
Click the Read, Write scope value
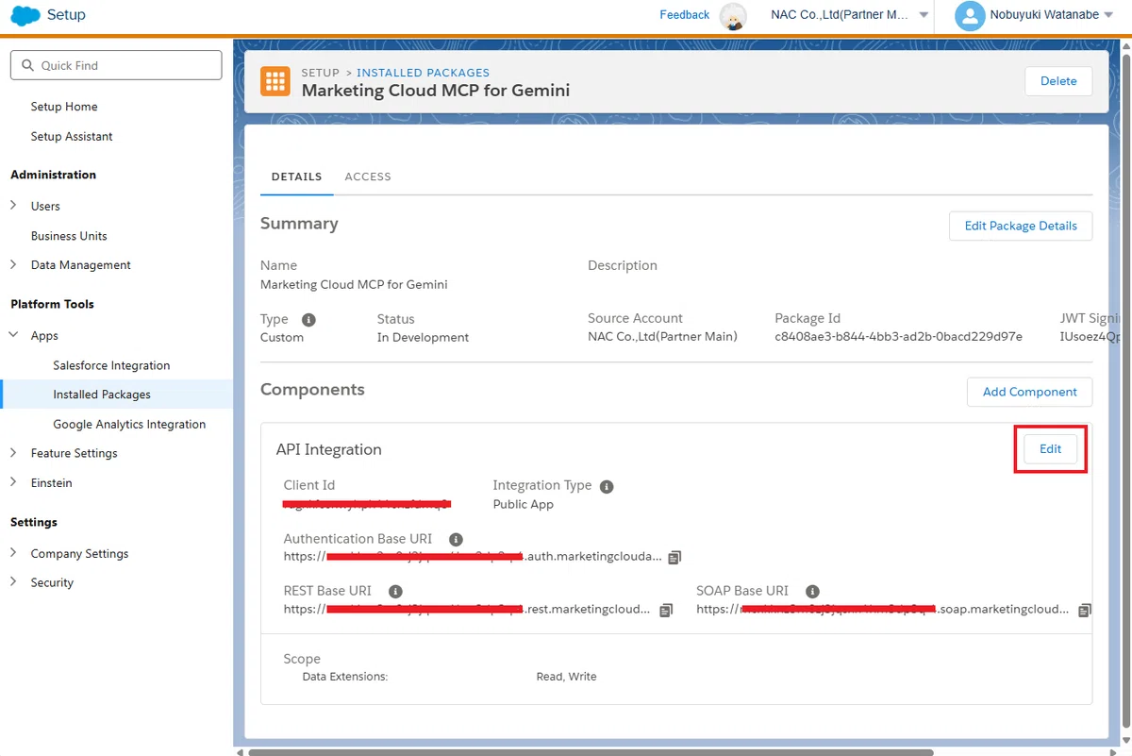tap(566, 677)
